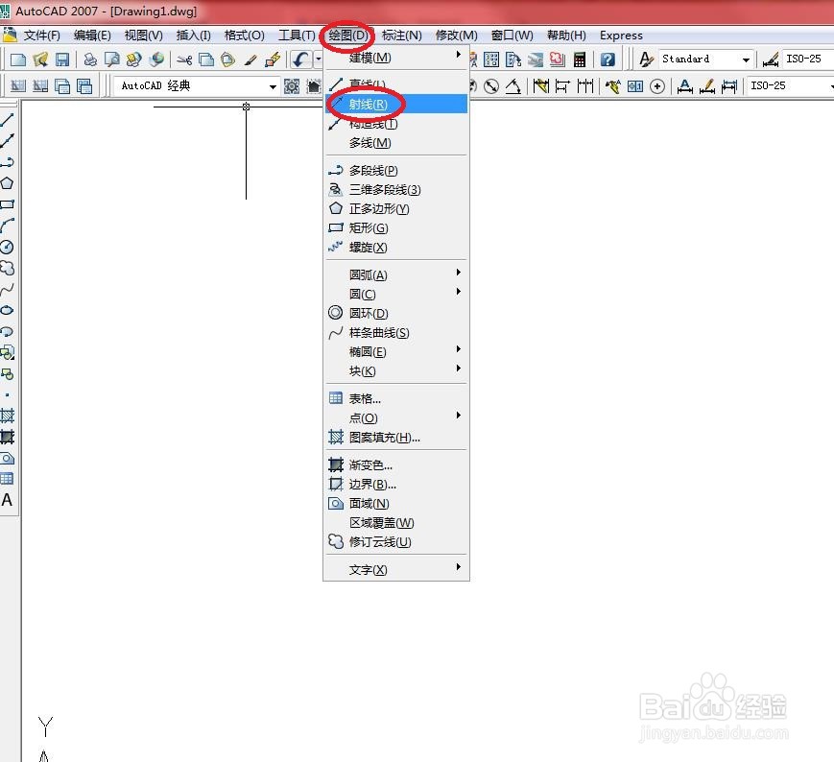This screenshot has height=762, width=834.
Task: Select the Gradient tool in Draw toolbar
Action: point(7,437)
